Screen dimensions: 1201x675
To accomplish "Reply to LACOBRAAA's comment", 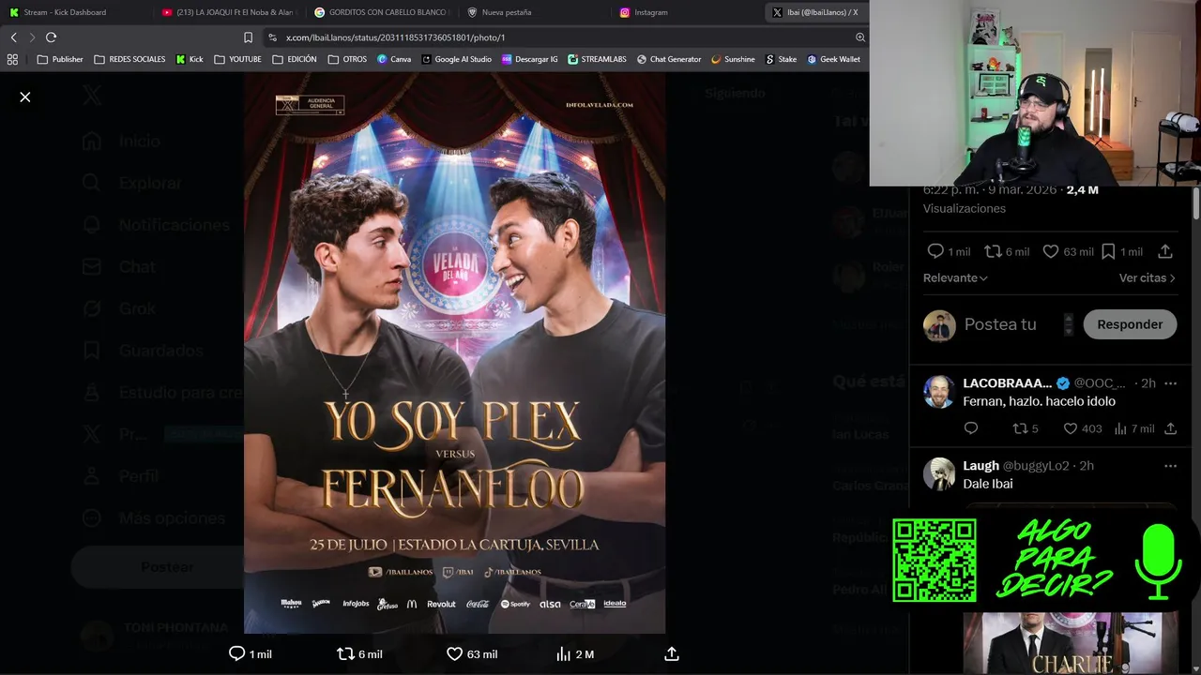I will click(x=971, y=428).
